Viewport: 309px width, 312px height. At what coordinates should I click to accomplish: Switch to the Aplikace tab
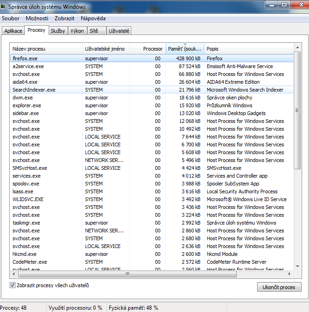pos(13,31)
